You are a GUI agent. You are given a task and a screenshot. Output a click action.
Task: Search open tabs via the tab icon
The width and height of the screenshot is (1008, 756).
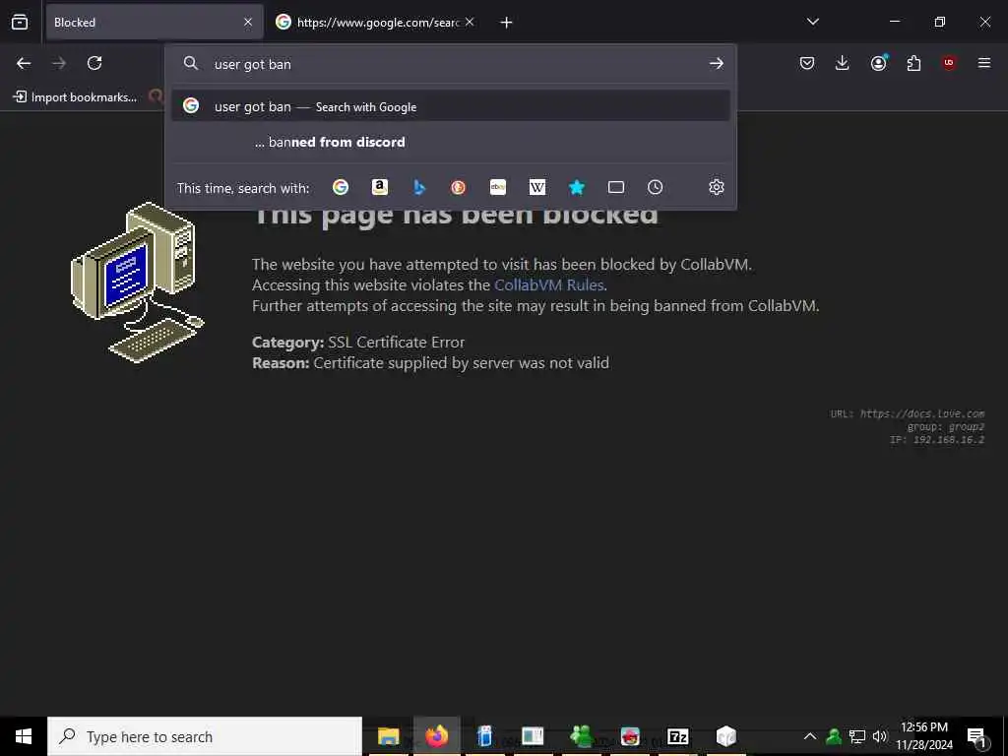(616, 187)
